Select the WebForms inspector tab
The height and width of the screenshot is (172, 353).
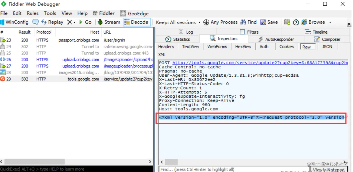point(217,47)
